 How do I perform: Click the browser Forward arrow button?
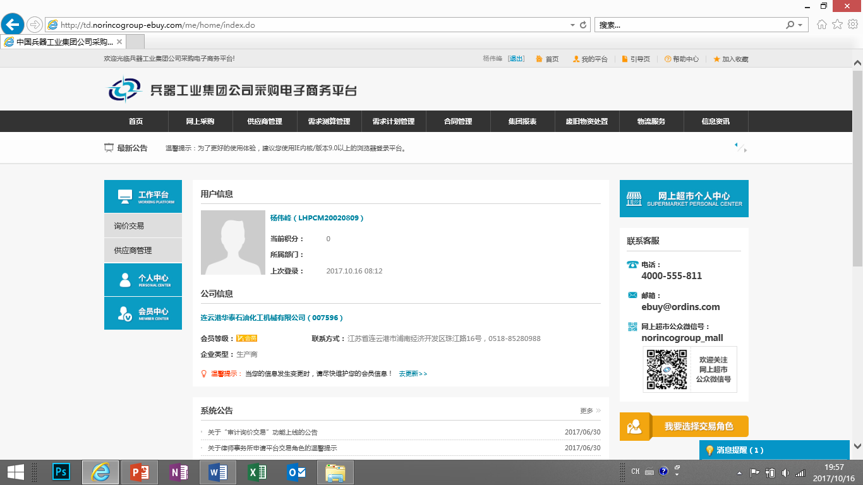[x=35, y=25]
